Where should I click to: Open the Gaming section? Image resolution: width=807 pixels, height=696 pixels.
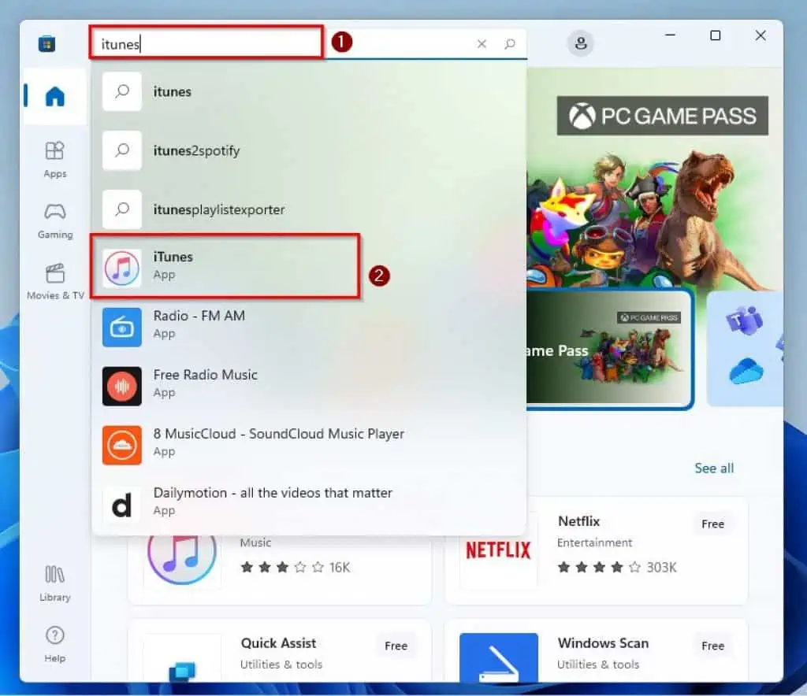coord(54,221)
